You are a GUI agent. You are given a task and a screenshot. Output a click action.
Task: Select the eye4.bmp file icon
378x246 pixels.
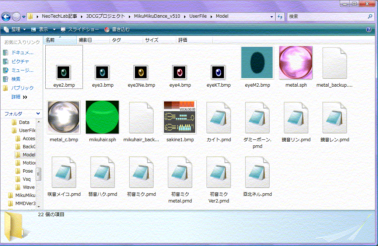pos(179,72)
